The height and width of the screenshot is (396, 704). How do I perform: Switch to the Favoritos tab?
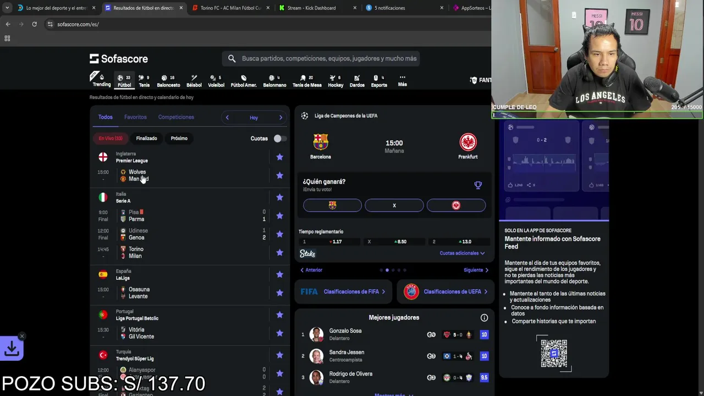(135, 117)
